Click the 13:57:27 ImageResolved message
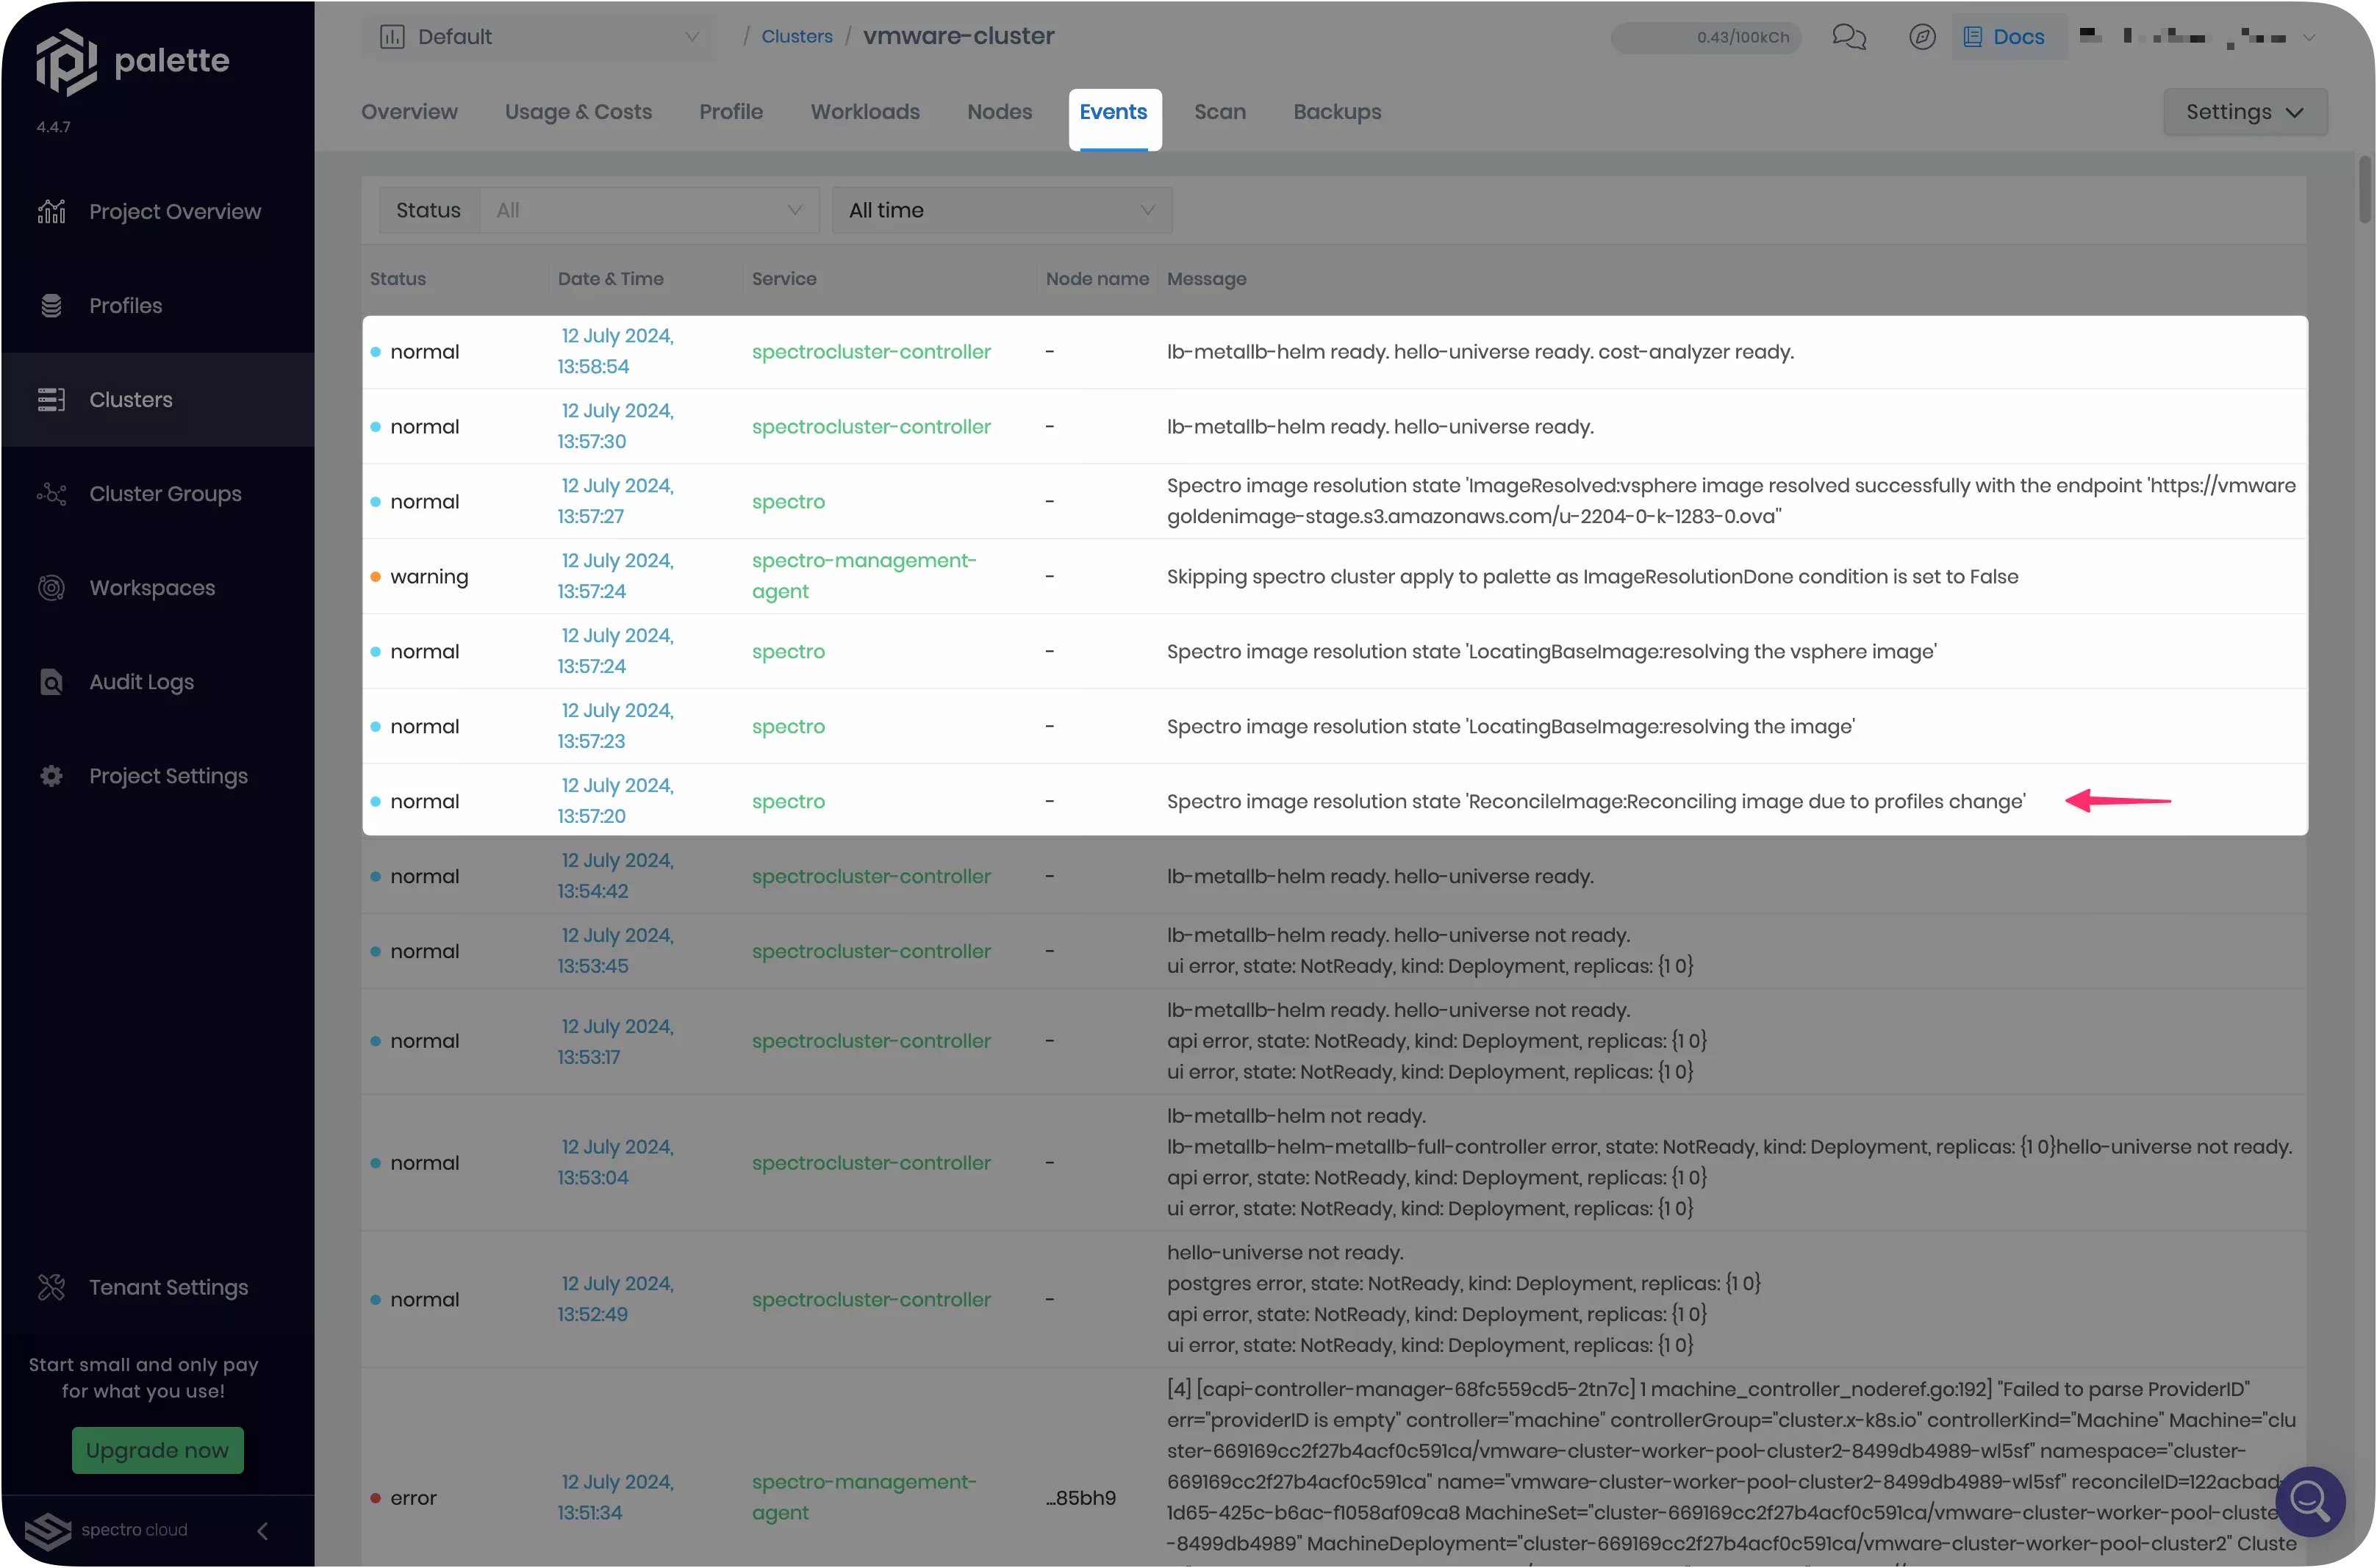 1731,502
